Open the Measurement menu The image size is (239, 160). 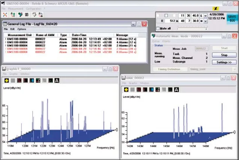coord(15,9)
